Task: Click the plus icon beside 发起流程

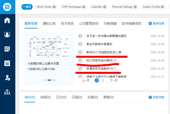Action: (150, 97)
